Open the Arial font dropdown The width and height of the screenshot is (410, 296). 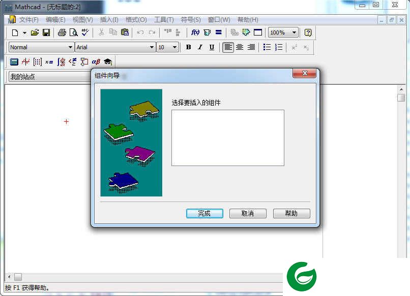coord(152,47)
